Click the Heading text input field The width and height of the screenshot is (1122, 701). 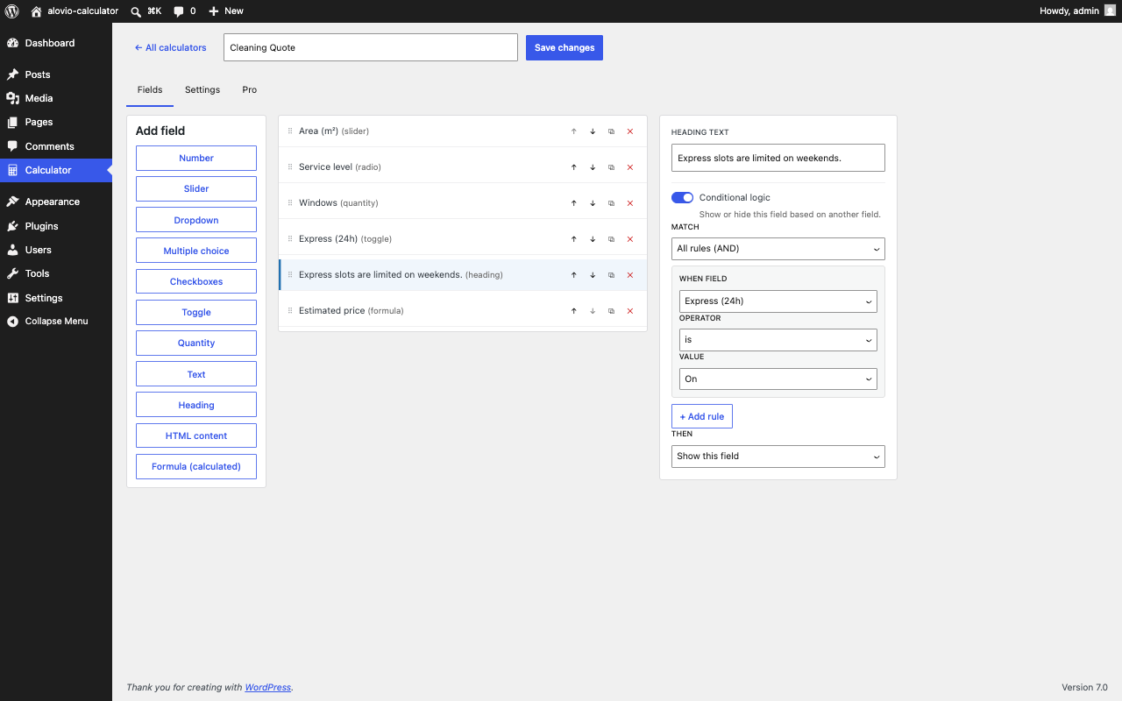pos(778,158)
